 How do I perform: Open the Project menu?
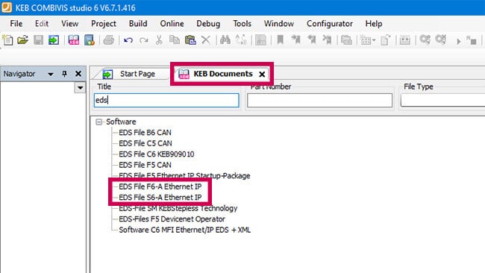pos(104,24)
